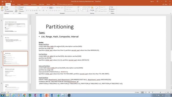This screenshot has width=172, height=97.
Task: Click the Normal view icon in status bar
Action: pyautogui.click(x=142, y=92)
